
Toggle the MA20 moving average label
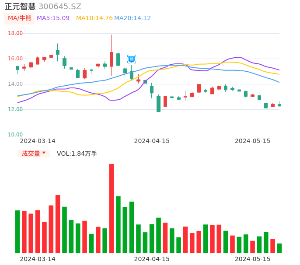click(x=133, y=18)
